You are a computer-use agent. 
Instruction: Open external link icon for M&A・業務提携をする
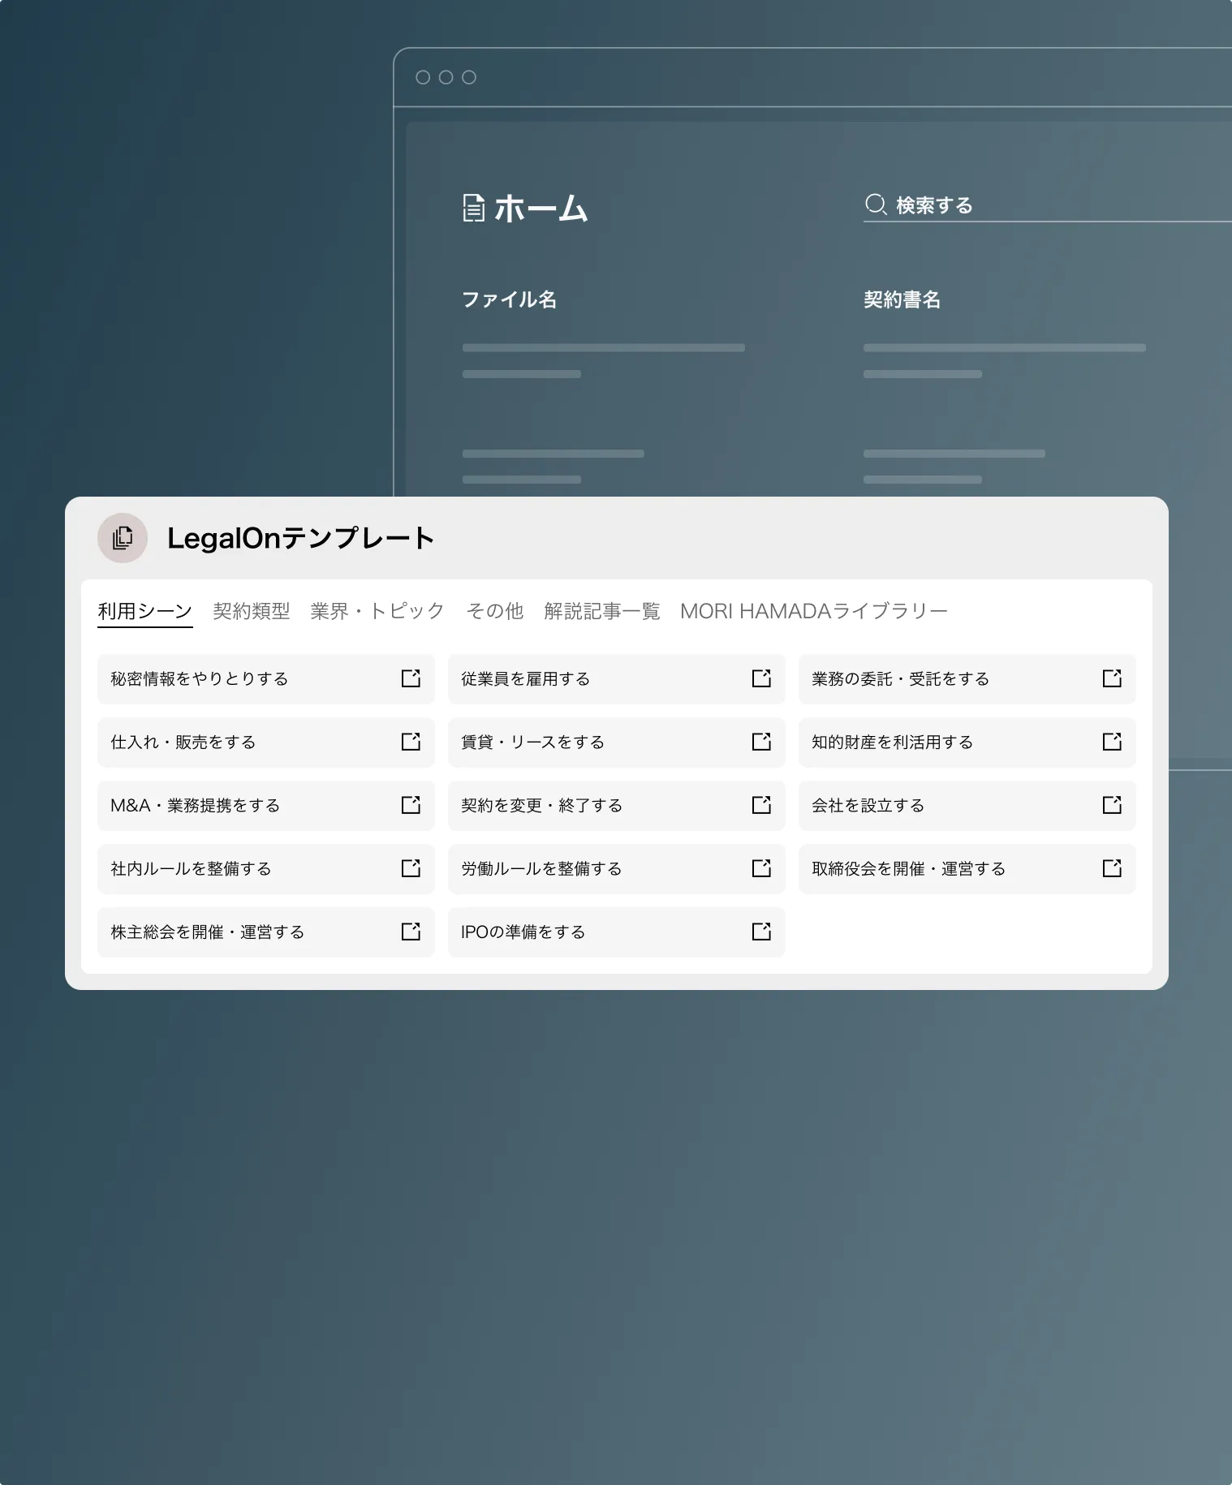(x=411, y=805)
